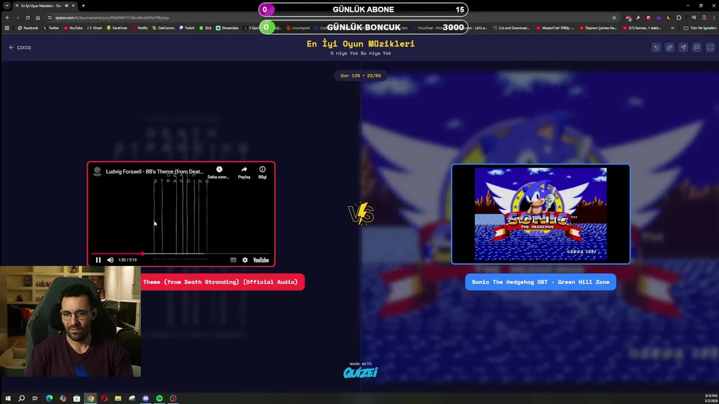Viewport: 719px width, 404px height.
Task: Click the send paper-plane icon in quiz toolbar
Action: [683, 48]
